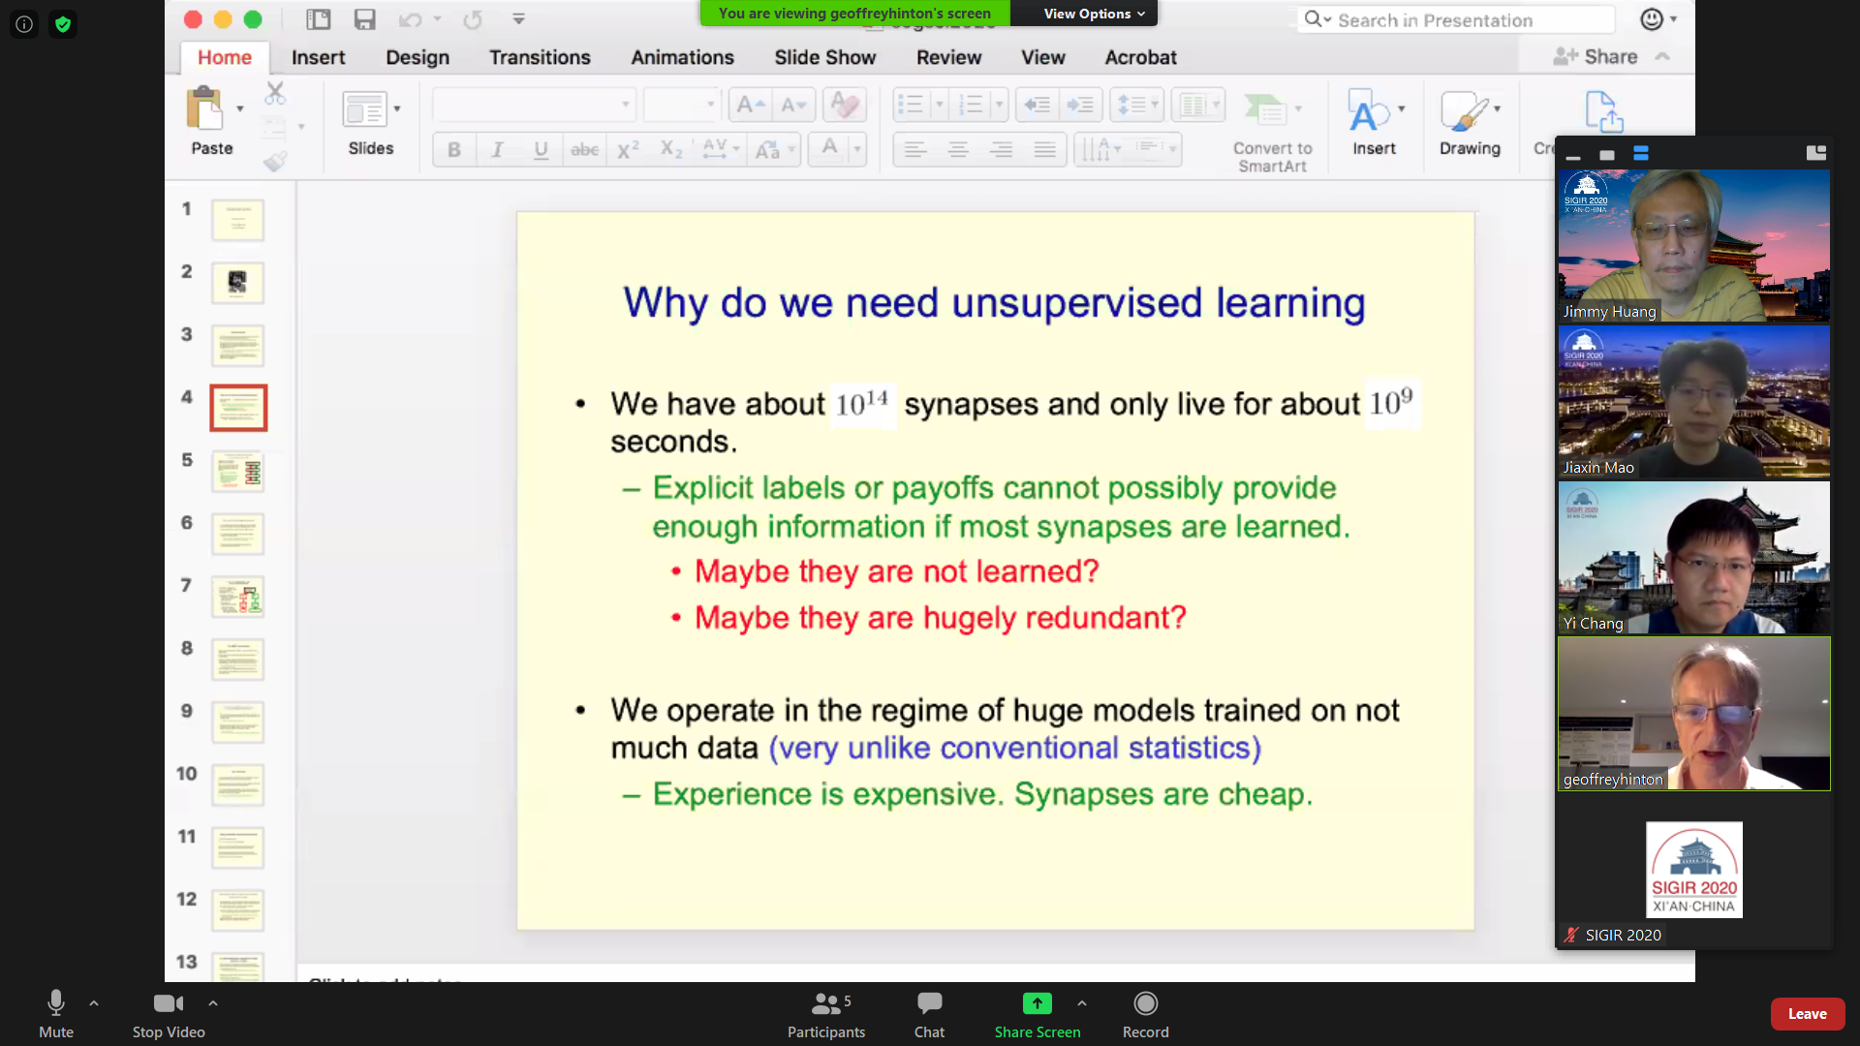Expand audio options arrow beside Mute

94,1003
